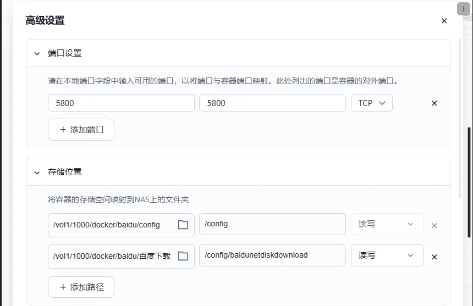Click the /config/baidunetdiskdownload path field

pyautogui.click(x=272, y=255)
